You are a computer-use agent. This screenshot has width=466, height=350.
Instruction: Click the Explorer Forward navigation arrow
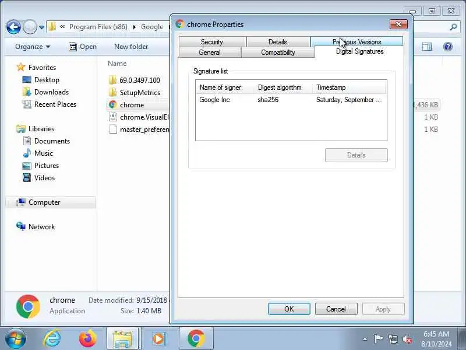click(x=30, y=27)
